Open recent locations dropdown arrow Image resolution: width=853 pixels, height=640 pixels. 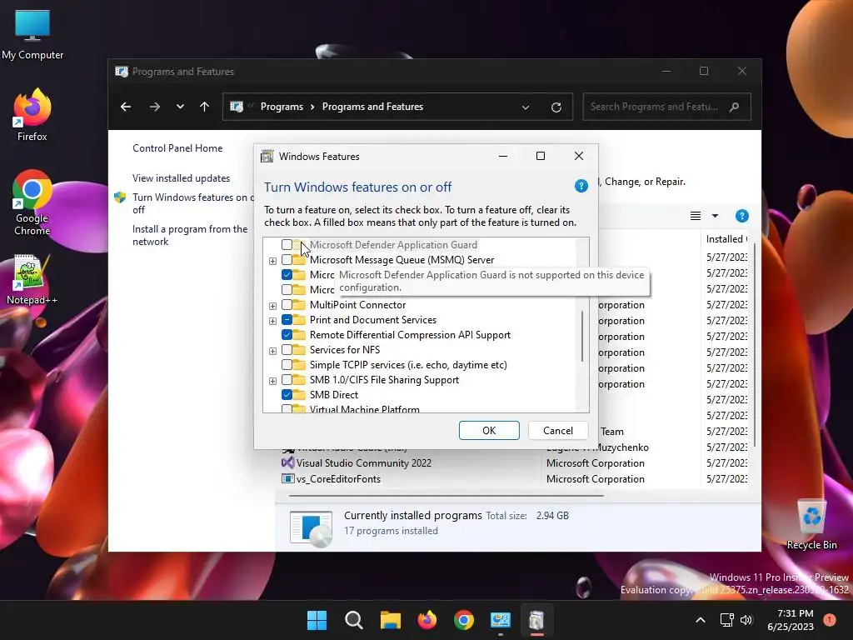coord(180,107)
